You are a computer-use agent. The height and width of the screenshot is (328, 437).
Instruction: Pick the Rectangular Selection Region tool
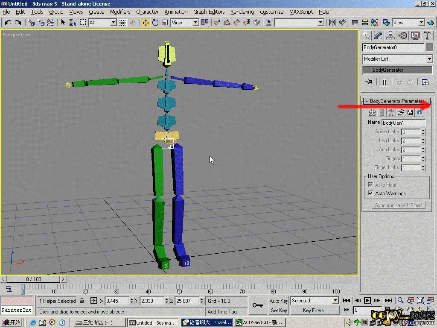point(83,23)
